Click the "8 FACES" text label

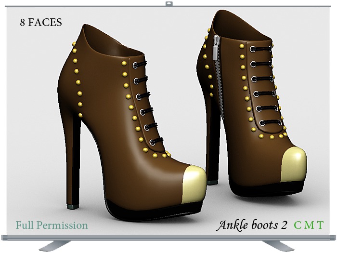coord(41,22)
